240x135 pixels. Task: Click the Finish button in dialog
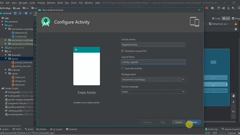click(194, 122)
